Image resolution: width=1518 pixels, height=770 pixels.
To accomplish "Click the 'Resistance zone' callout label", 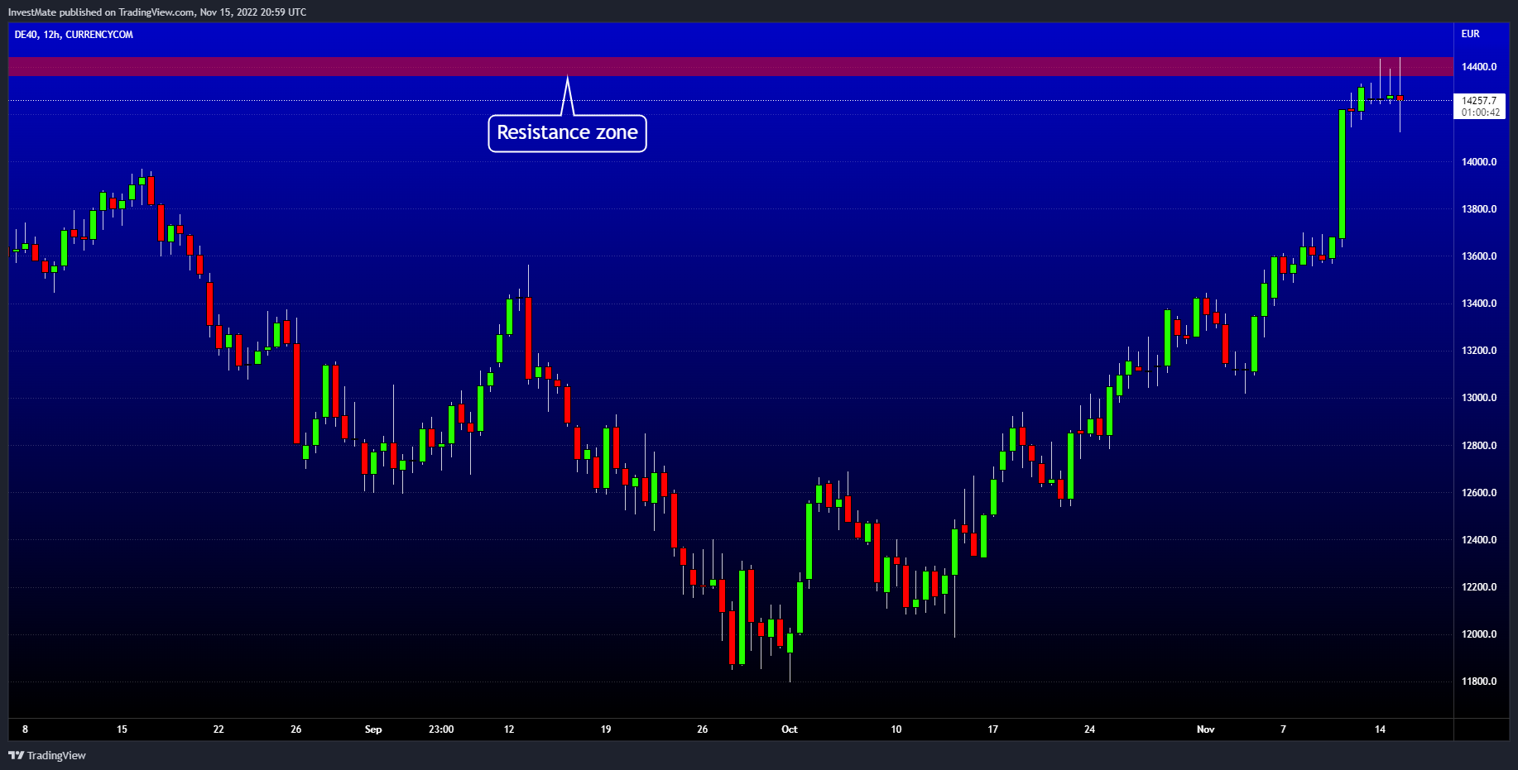I will point(567,133).
